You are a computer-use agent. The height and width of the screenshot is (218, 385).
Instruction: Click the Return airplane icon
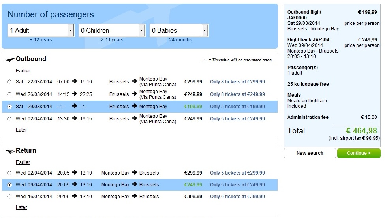[10, 152]
